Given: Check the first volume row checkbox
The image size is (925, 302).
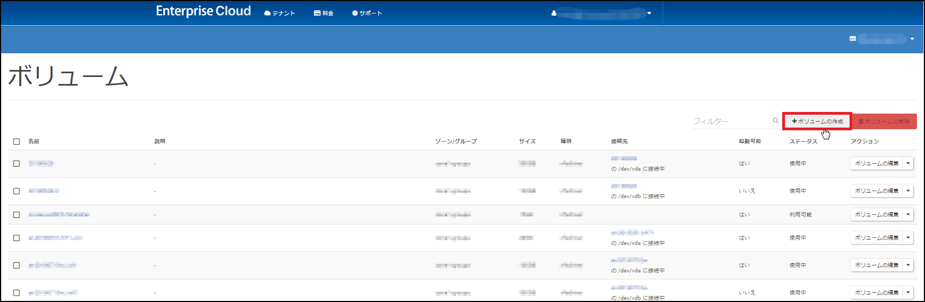Looking at the screenshot, I should click(x=17, y=164).
